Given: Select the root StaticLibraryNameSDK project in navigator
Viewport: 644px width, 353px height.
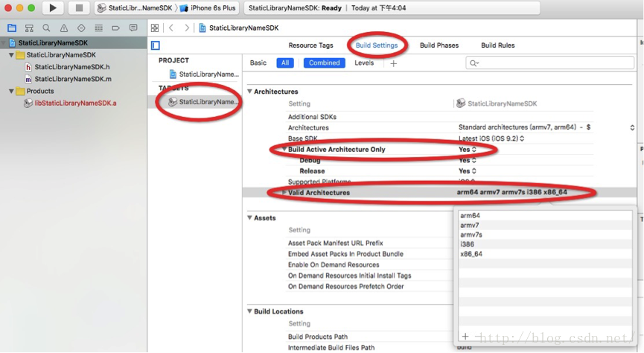Looking at the screenshot, I should point(74,42).
